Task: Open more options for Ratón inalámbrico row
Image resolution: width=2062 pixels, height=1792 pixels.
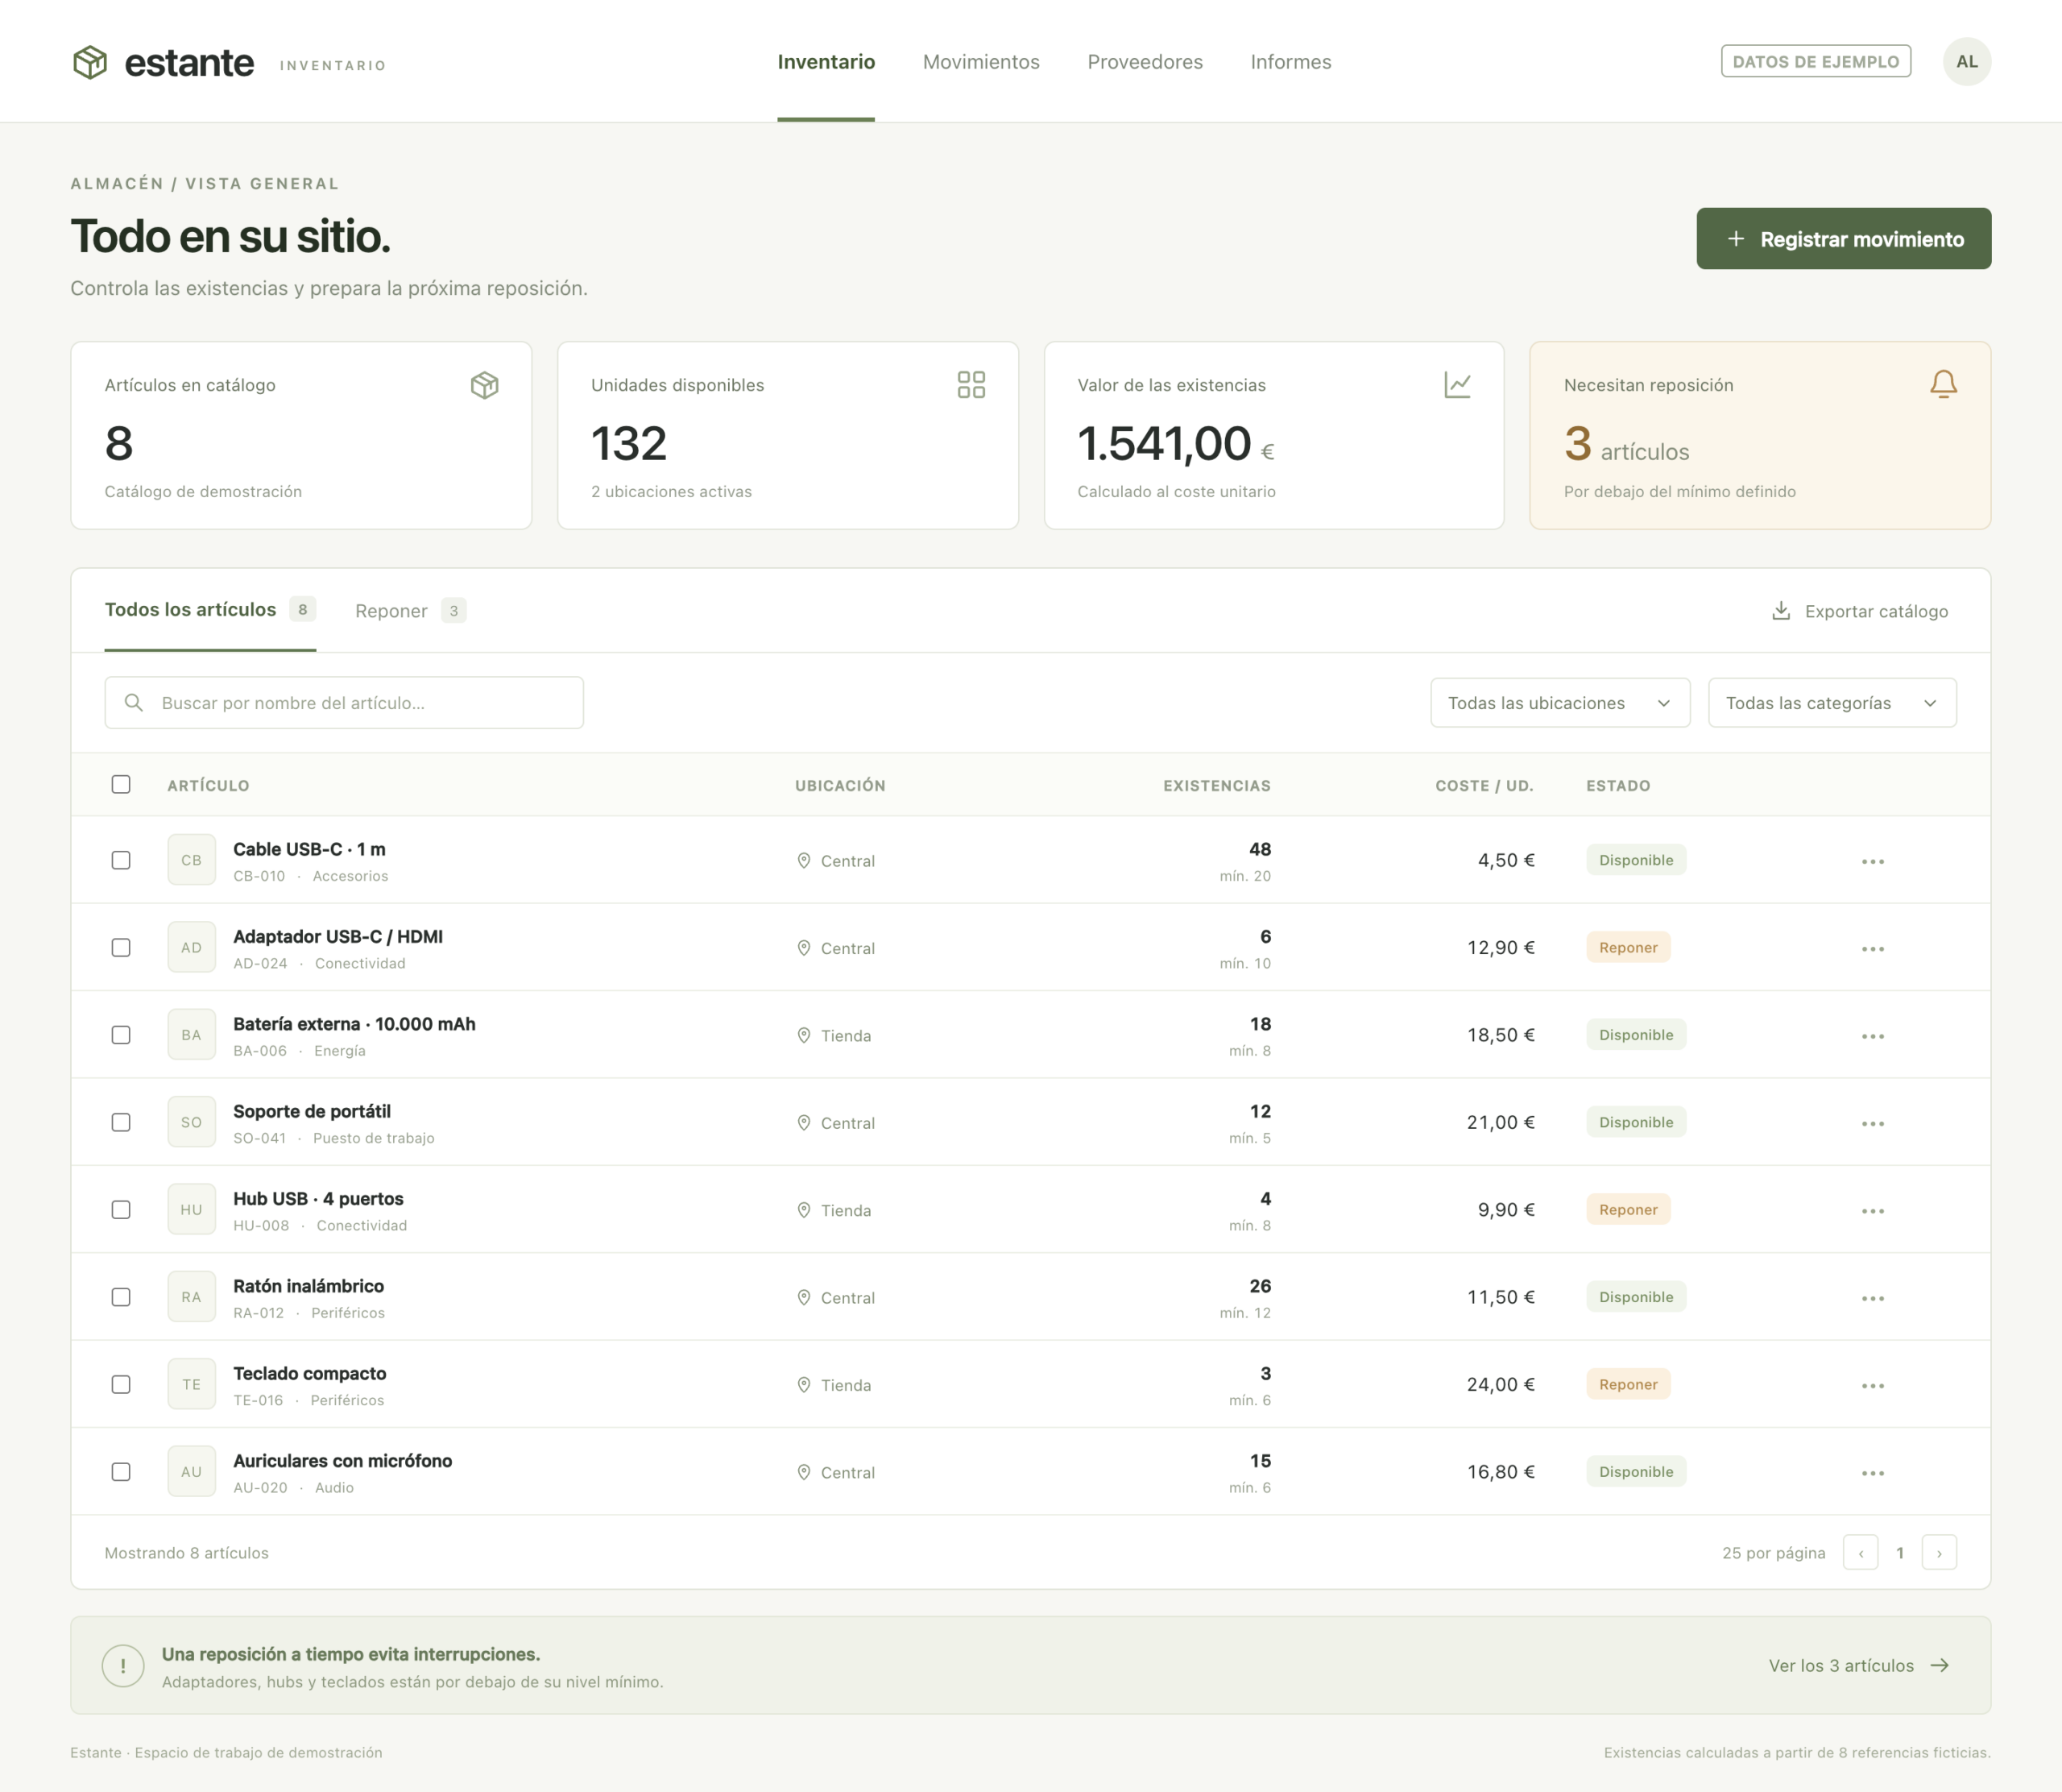Action: pyautogui.click(x=1873, y=1298)
